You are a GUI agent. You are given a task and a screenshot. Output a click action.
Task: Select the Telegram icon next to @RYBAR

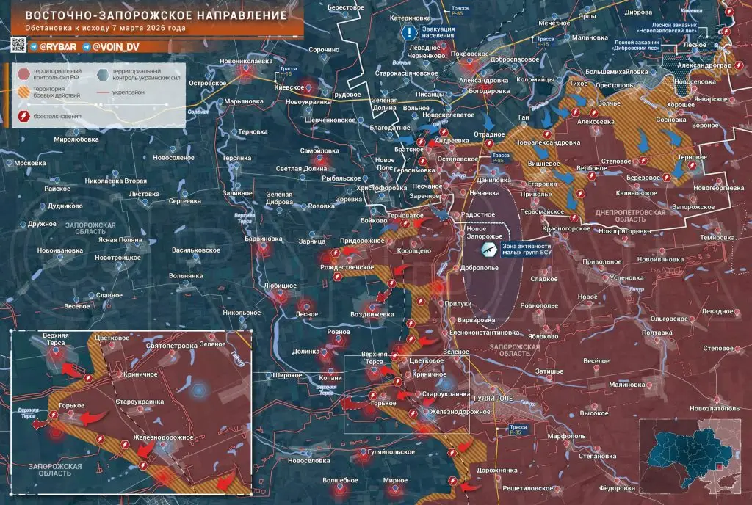click(x=34, y=46)
